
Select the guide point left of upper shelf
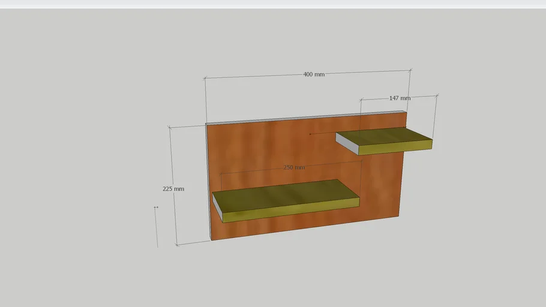pos(310,134)
